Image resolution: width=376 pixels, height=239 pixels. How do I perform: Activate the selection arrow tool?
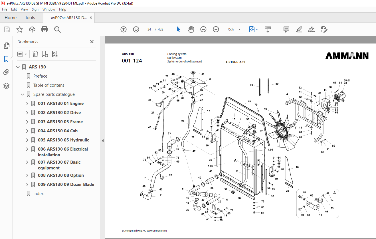coord(179,29)
